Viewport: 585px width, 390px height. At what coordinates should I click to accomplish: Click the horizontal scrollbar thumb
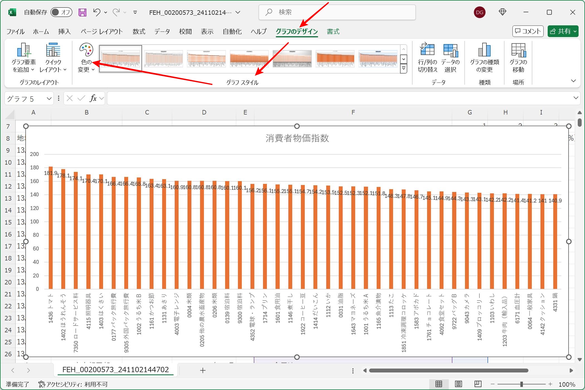(448, 370)
